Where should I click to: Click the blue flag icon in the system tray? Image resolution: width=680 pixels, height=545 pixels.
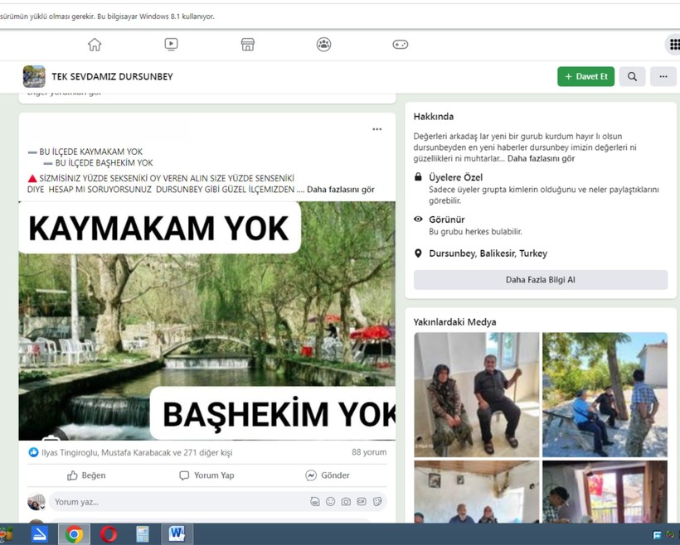(657, 535)
